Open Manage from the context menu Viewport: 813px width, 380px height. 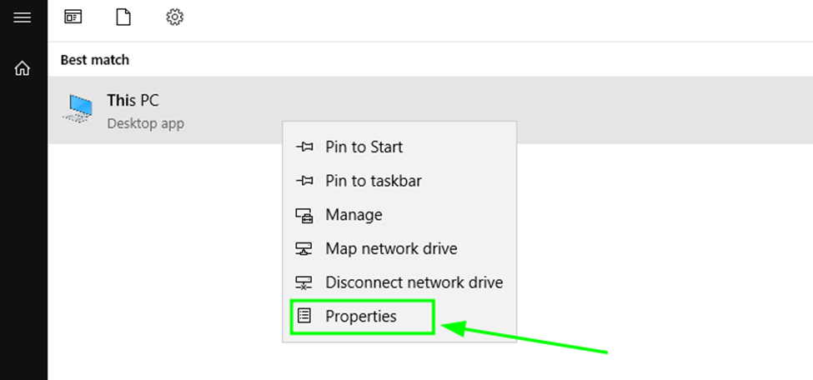(x=354, y=215)
